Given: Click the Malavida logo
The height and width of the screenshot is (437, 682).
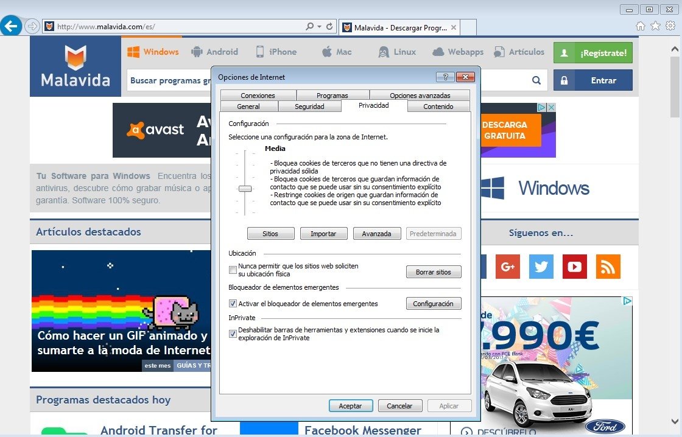Looking at the screenshot, I should coord(76,66).
